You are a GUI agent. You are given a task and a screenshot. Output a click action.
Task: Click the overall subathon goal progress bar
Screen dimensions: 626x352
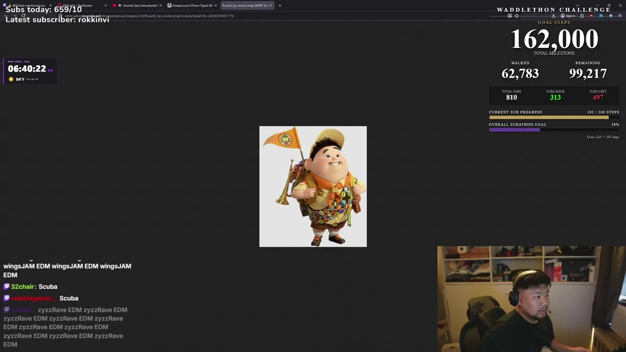tap(554, 130)
